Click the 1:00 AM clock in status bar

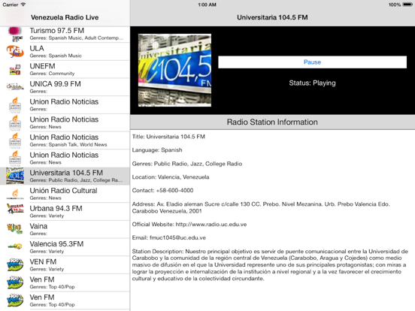[207, 5]
